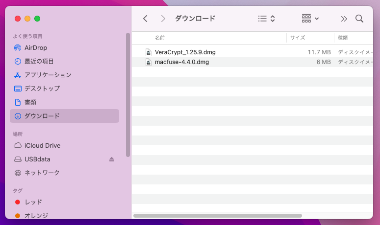
Task: Open iCloud Drive location
Action: 42,145
